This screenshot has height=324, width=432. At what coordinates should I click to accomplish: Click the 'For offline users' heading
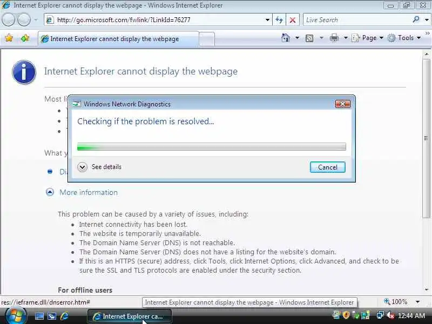click(85, 290)
